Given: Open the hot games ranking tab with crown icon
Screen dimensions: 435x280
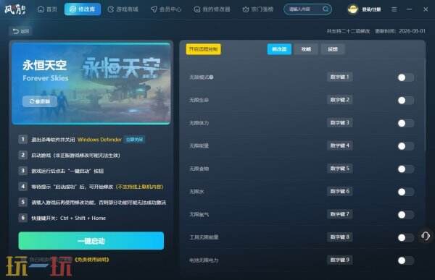Looking at the screenshot, I should click(x=257, y=9).
